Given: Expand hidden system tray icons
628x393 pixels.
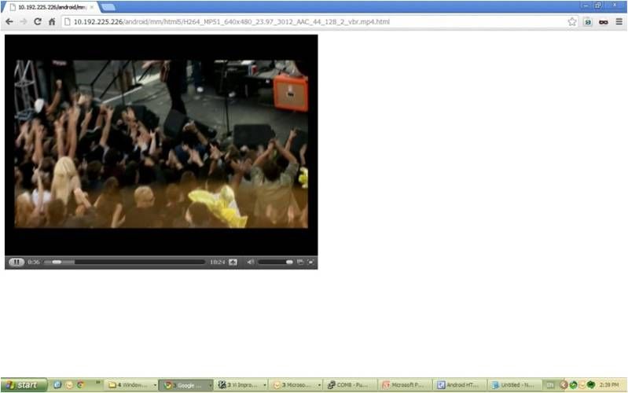Looking at the screenshot, I should [x=564, y=385].
